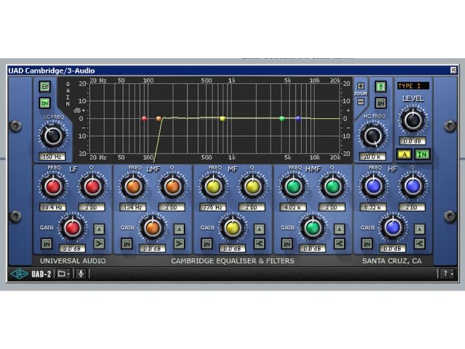Viewport: 465px width, 349px height.
Task: Click the microphone icon in UAD toolbar
Action: click(81, 274)
